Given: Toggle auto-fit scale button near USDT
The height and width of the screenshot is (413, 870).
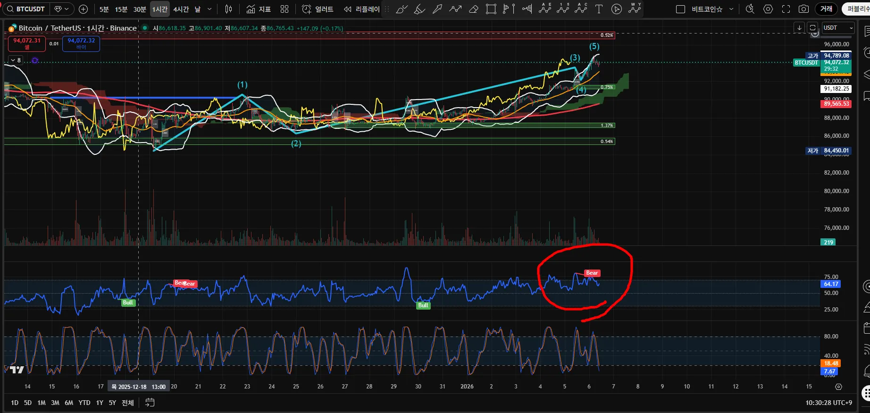Looking at the screenshot, I should [812, 28].
